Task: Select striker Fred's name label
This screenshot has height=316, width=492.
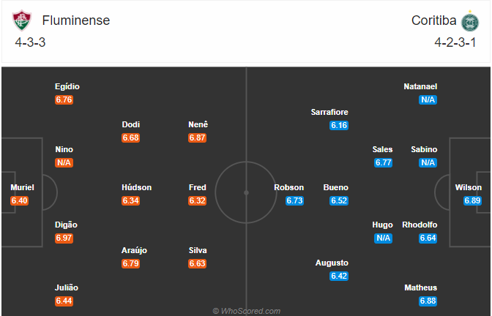Action: 198,187
